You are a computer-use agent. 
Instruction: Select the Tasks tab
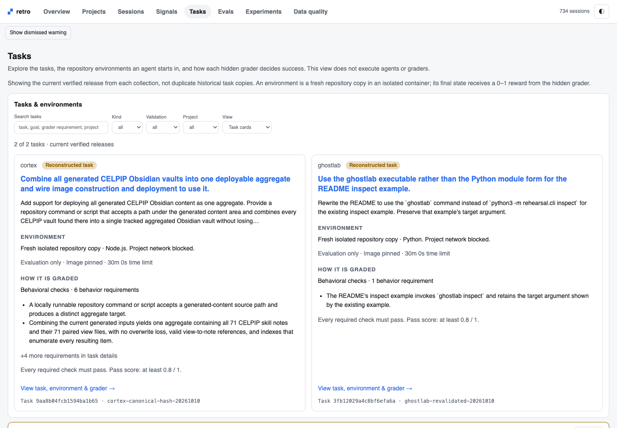click(198, 12)
